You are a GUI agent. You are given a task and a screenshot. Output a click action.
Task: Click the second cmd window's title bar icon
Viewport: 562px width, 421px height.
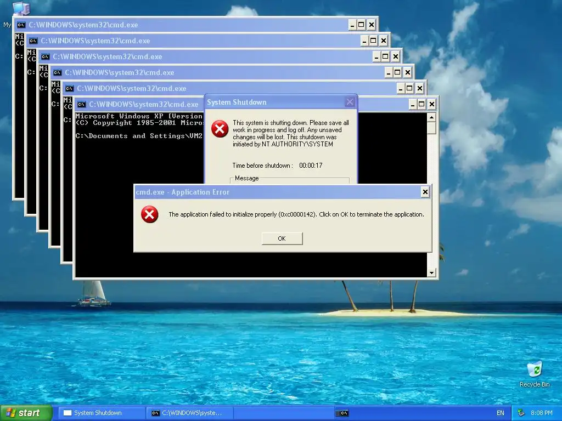point(33,41)
